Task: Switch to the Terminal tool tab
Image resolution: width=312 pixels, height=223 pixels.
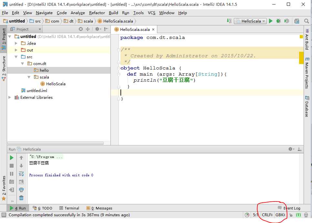Action: tap(69, 208)
